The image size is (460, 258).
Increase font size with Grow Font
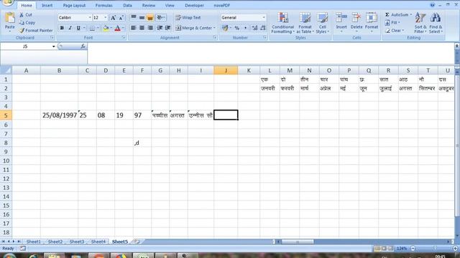click(x=113, y=18)
